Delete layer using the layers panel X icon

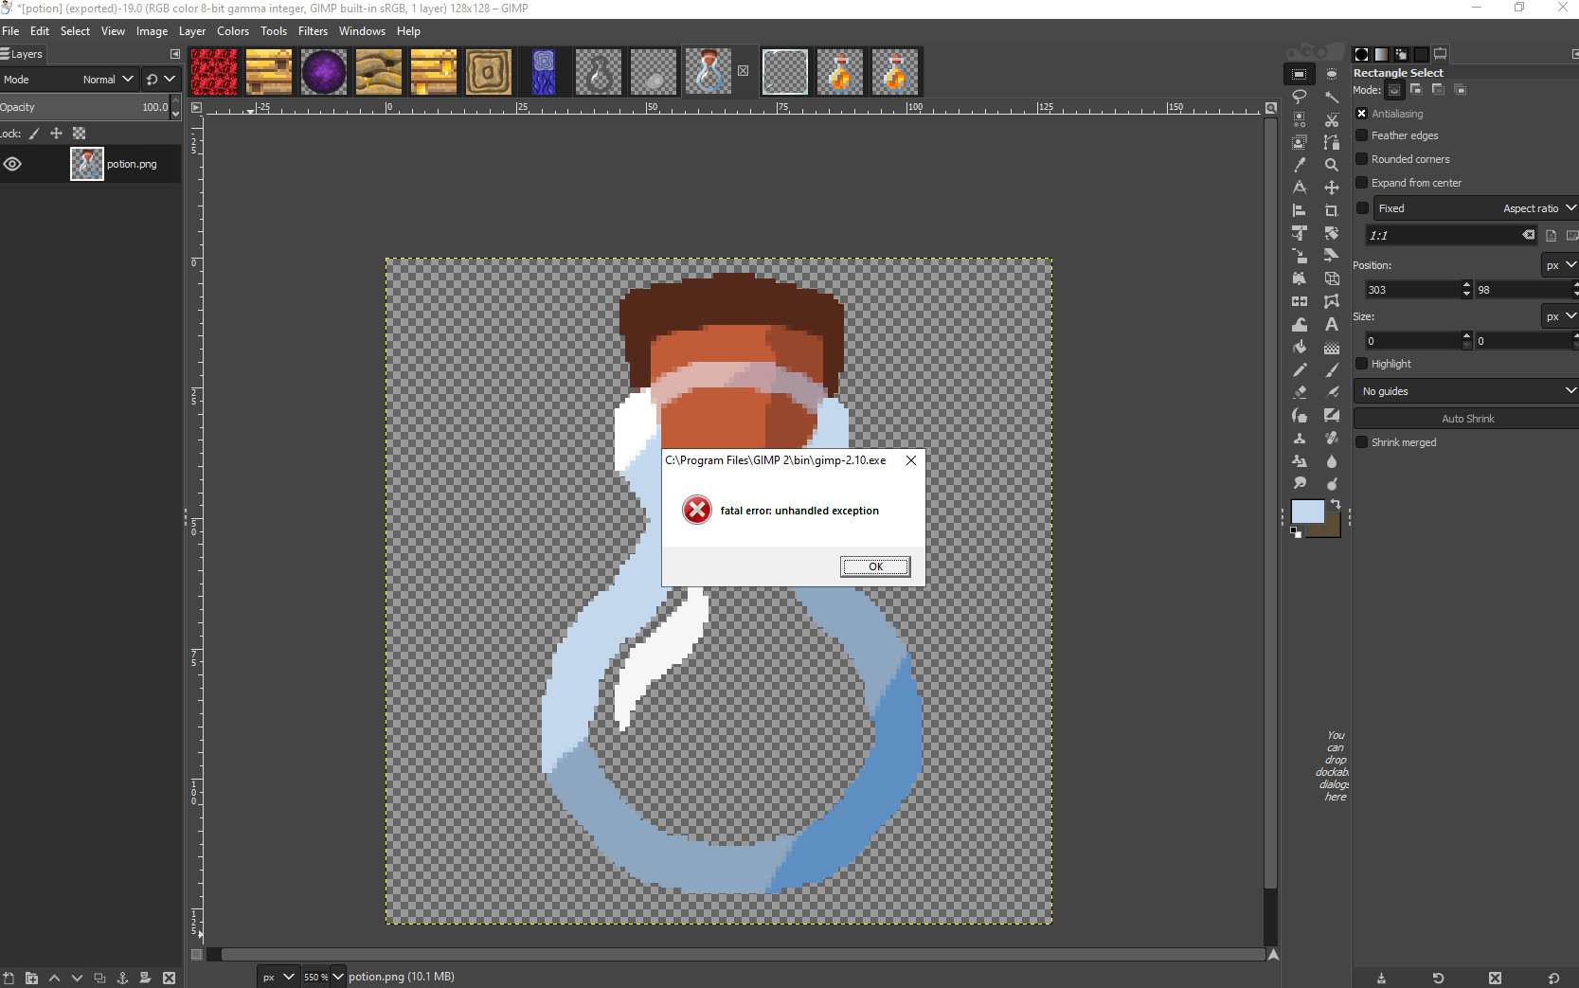pos(169,978)
